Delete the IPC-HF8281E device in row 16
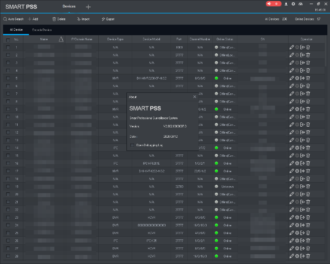The height and width of the screenshot is (264, 330). (308, 163)
